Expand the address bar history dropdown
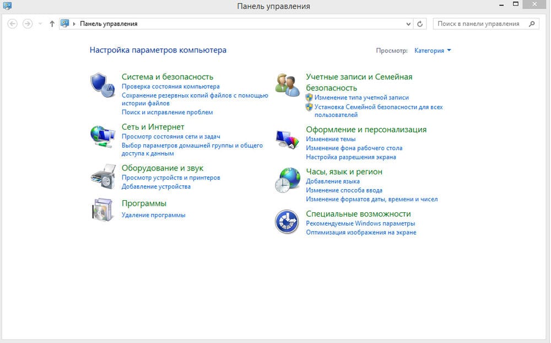This screenshot has height=343, width=551. pos(408,24)
